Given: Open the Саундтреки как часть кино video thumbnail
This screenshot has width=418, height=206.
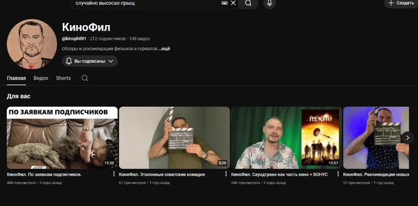Looking at the screenshot, I should pos(286,138).
